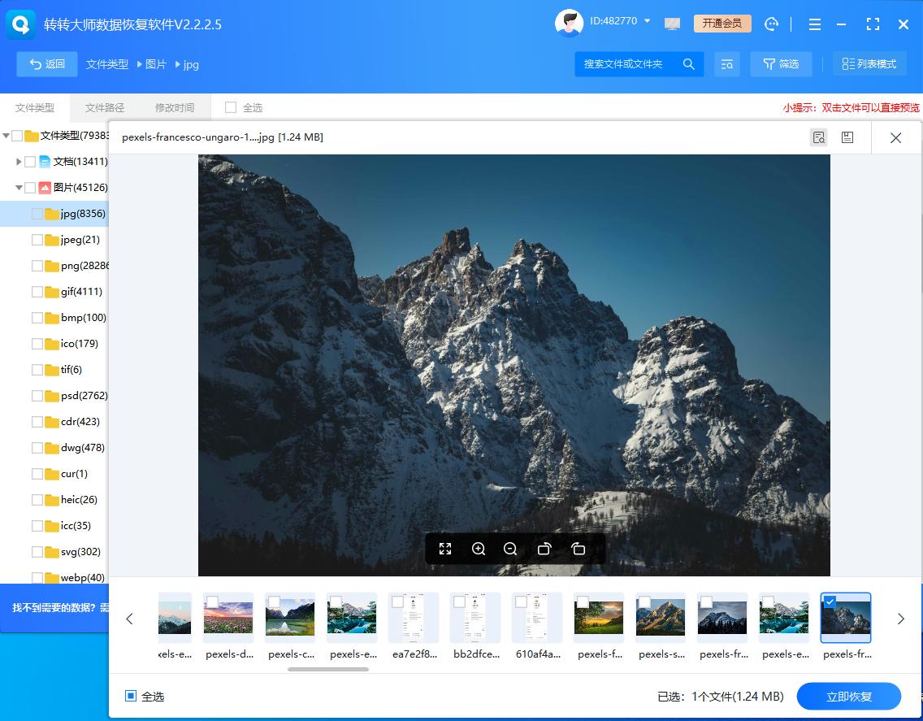923x721 pixels.
Task: Zoom out of the previewed image
Action: [510, 549]
